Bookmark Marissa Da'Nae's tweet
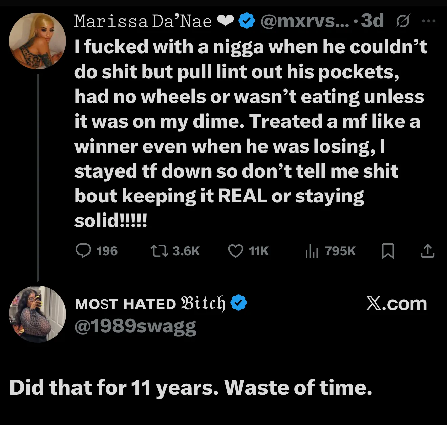This screenshot has width=447, height=425. tap(388, 251)
